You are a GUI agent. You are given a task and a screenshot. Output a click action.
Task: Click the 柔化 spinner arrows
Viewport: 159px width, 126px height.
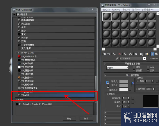pos(129,106)
